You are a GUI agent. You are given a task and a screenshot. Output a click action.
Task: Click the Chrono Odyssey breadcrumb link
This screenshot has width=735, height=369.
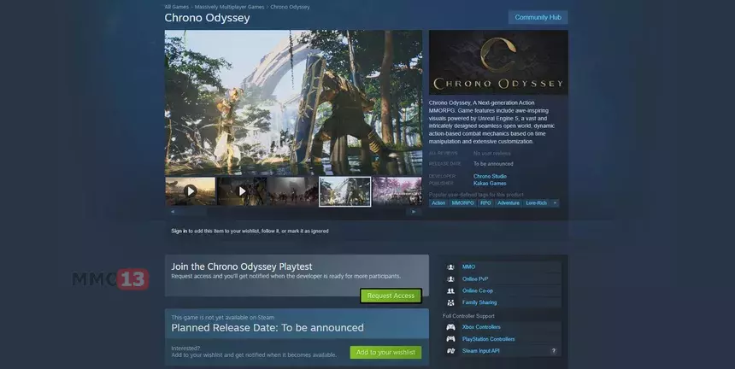pyautogui.click(x=290, y=7)
